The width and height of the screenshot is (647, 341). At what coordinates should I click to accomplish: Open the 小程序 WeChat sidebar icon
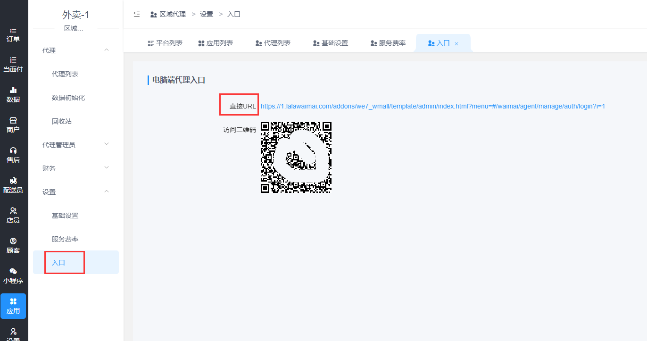[x=13, y=271]
